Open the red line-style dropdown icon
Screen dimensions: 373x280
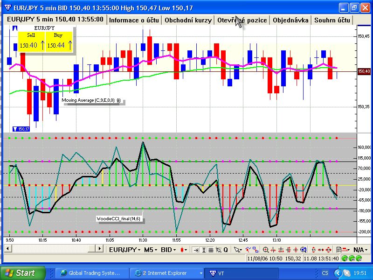tap(346, 250)
